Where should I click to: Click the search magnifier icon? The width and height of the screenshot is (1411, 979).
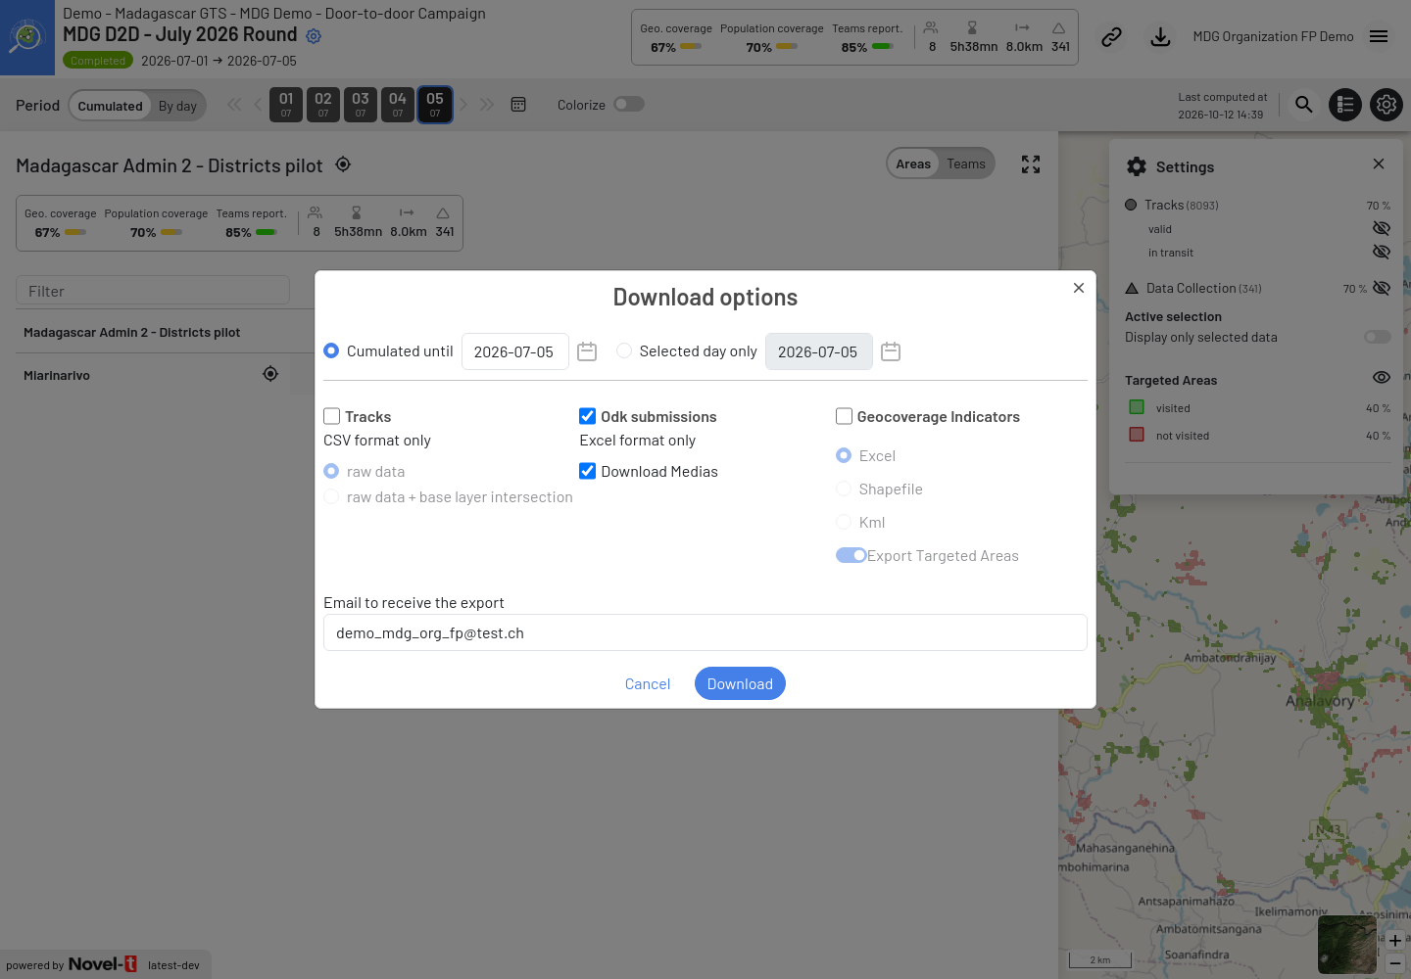[x=1303, y=104]
